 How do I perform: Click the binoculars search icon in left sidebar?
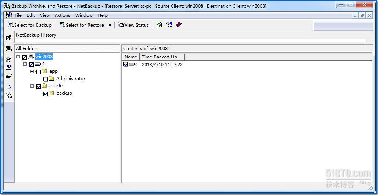pos(9,38)
